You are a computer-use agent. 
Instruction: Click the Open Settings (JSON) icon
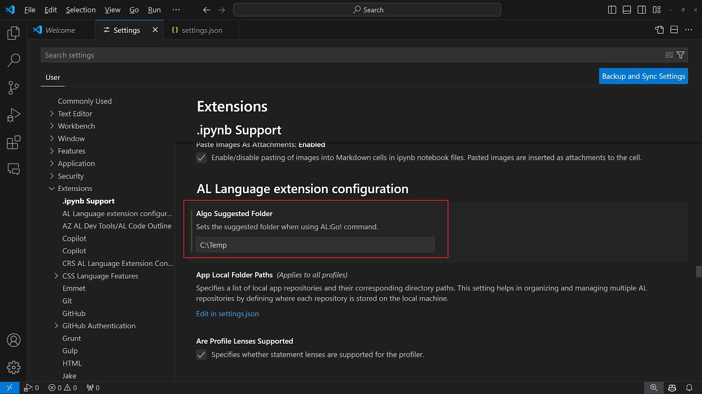pos(660,30)
